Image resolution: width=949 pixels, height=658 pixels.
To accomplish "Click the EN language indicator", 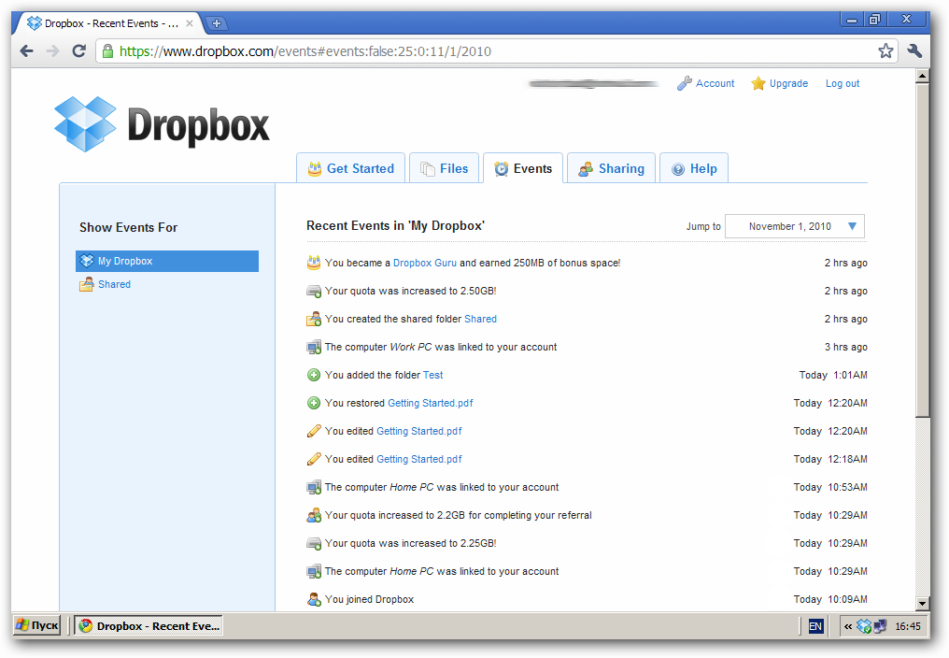I will pos(815,626).
